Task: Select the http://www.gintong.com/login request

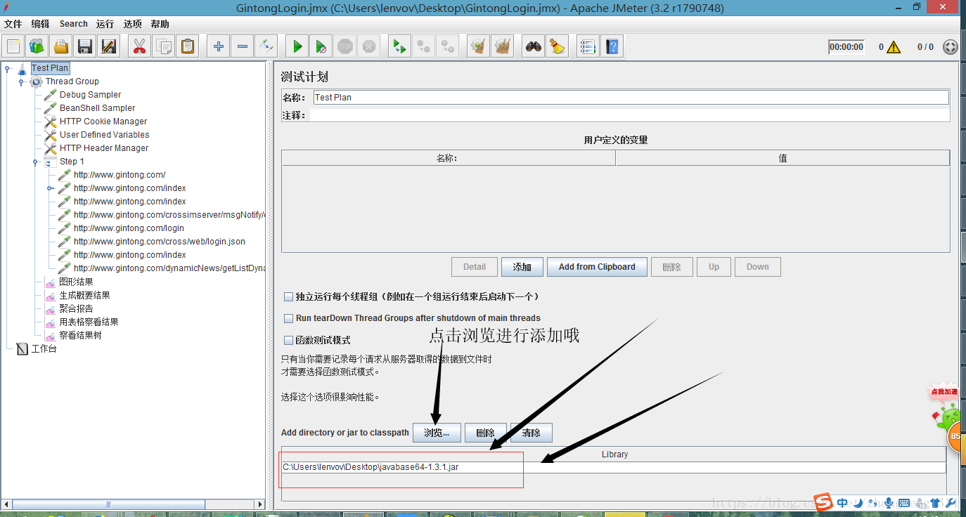Action: [x=129, y=228]
